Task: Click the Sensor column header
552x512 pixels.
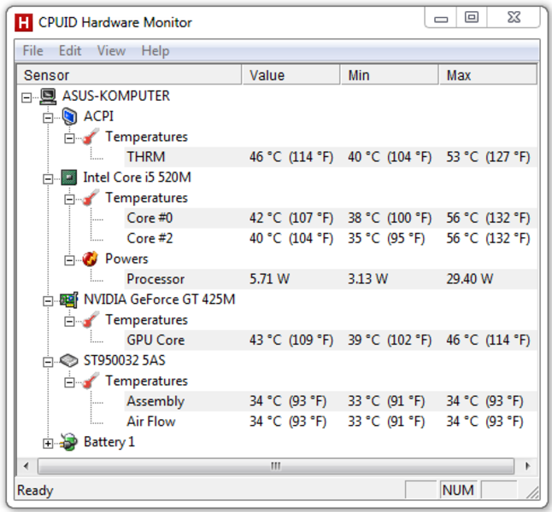Action: (x=129, y=74)
